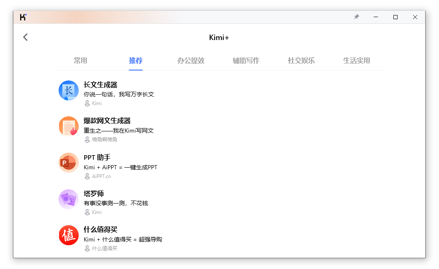
Task: Open the 塔罗师 title
Action: 94,194
